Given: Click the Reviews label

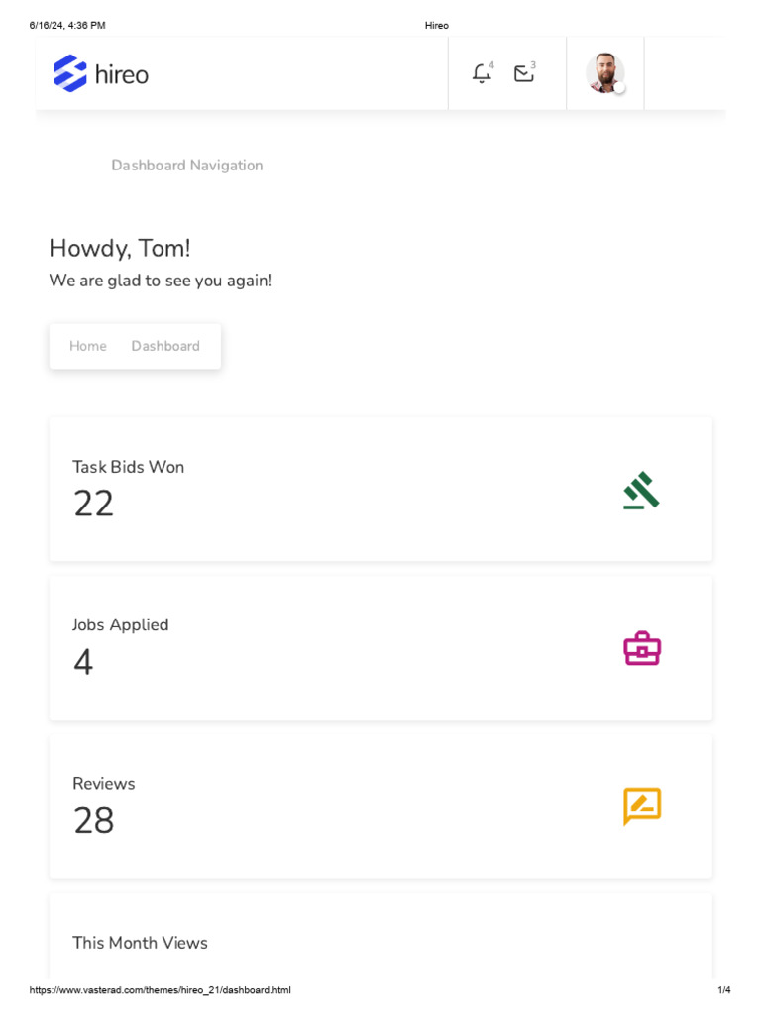Looking at the screenshot, I should (x=104, y=783).
